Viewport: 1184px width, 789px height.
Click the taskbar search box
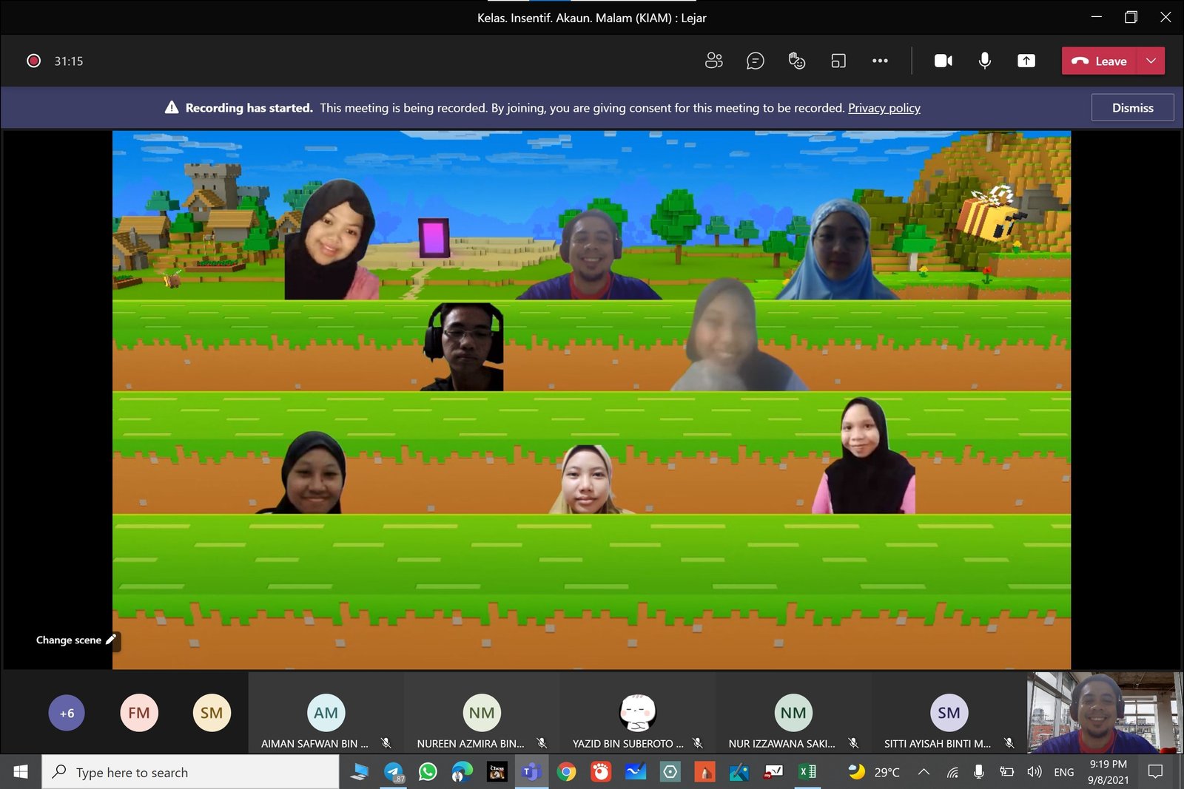click(x=190, y=772)
